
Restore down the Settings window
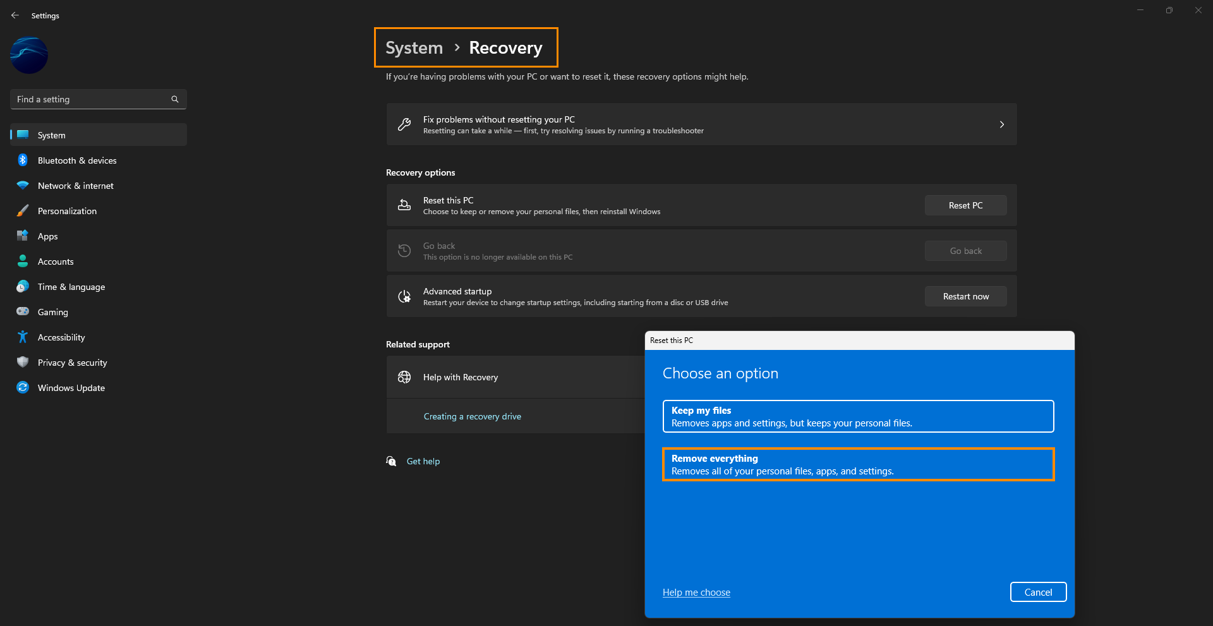pos(1169,10)
